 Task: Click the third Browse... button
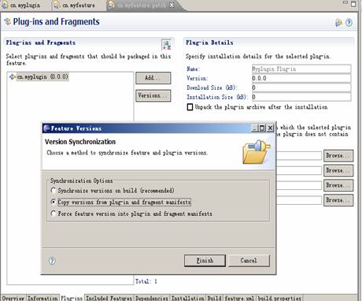(338, 185)
